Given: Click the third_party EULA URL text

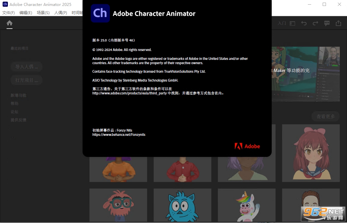Looking at the screenshot, I should tap(130, 93).
